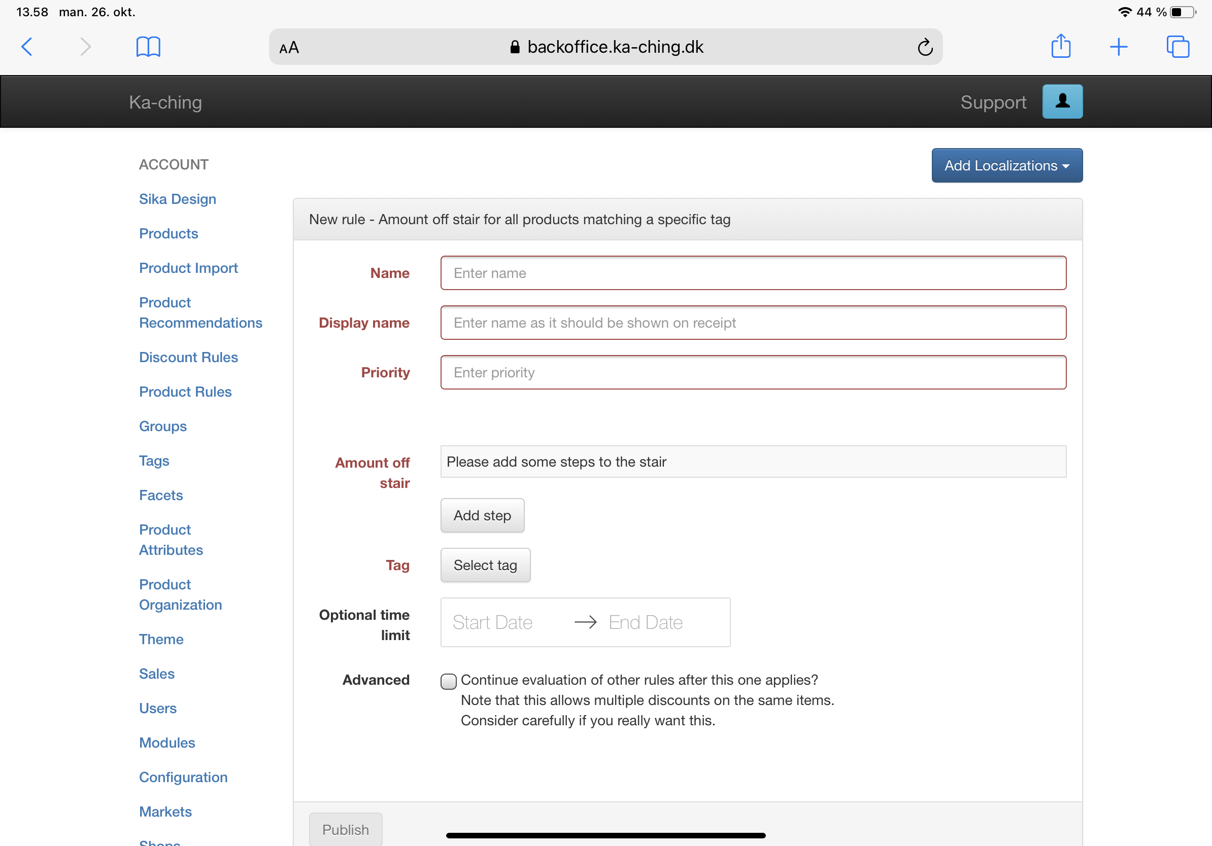Tap Safari back arrow
Screen dimensions: 1212x846
(x=27, y=47)
